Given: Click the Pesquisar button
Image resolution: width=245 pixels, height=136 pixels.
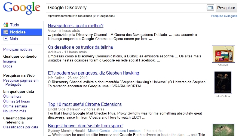Looking at the screenshot, I should coord(226,8).
